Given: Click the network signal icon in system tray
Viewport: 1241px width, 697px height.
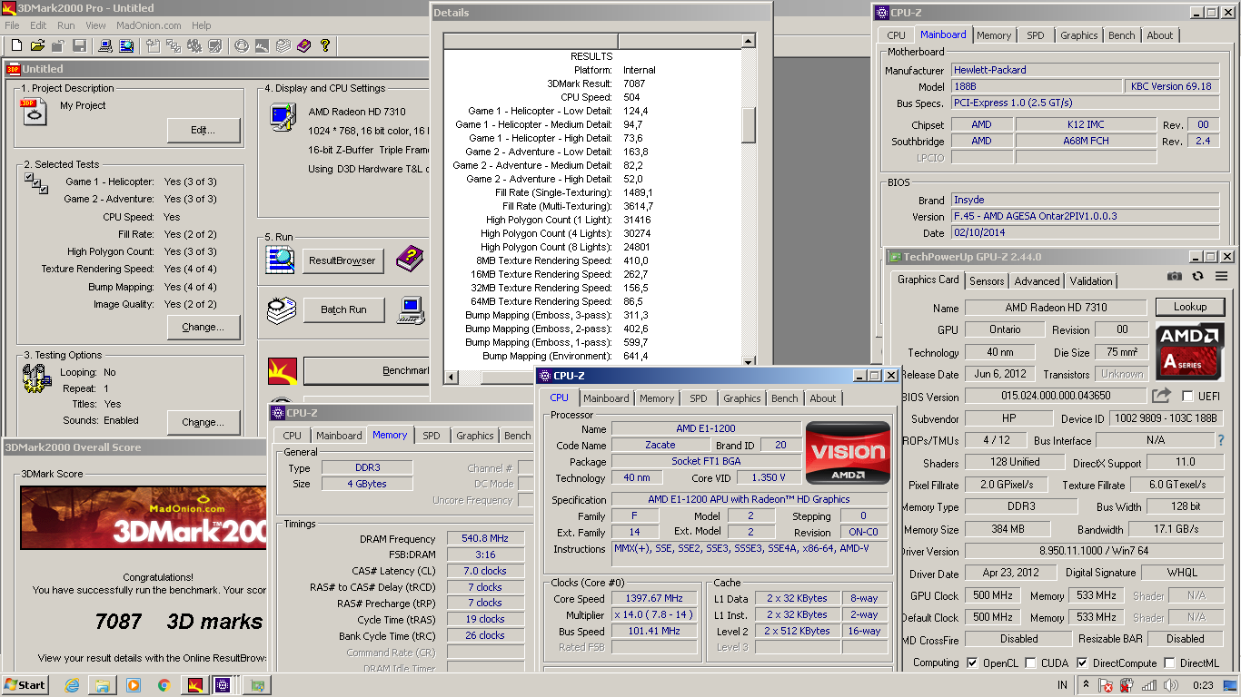Looking at the screenshot, I should [1149, 685].
